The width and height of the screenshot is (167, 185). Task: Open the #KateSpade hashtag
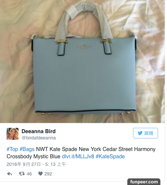[110, 157]
